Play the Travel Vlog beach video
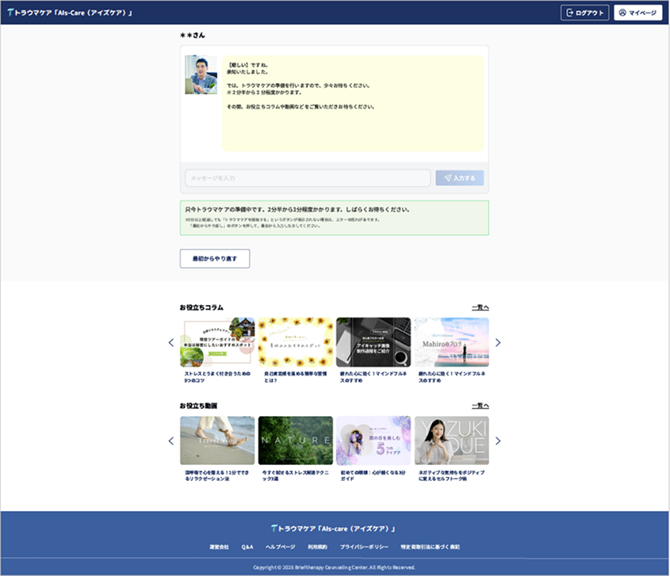This screenshot has height=576, width=670. point(217,441)
